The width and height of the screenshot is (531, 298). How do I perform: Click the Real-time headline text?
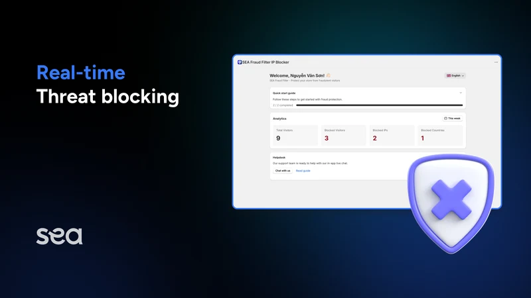[x=80, y=72]
